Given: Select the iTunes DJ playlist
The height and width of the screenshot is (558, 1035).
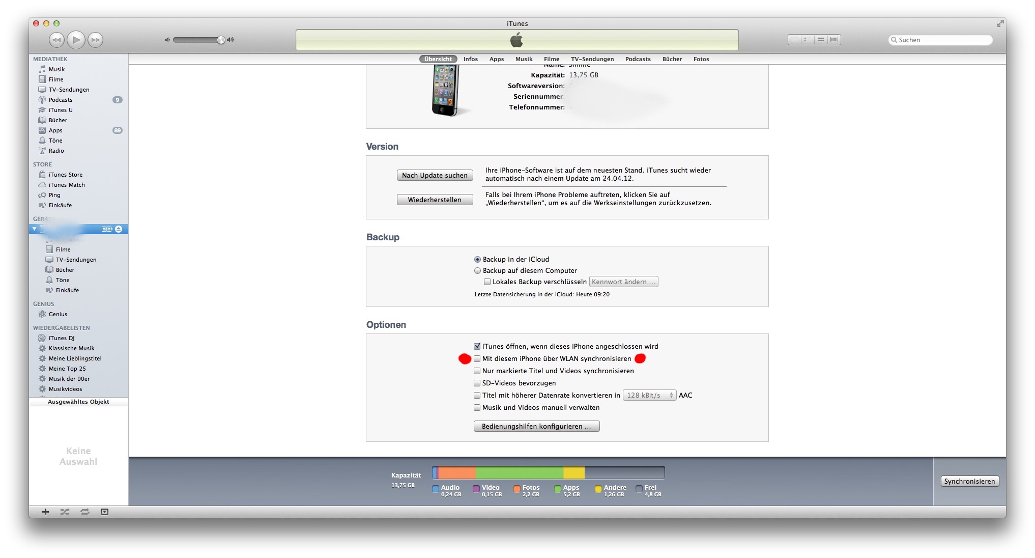Looking at the screenshot, I should coord(62,338).
